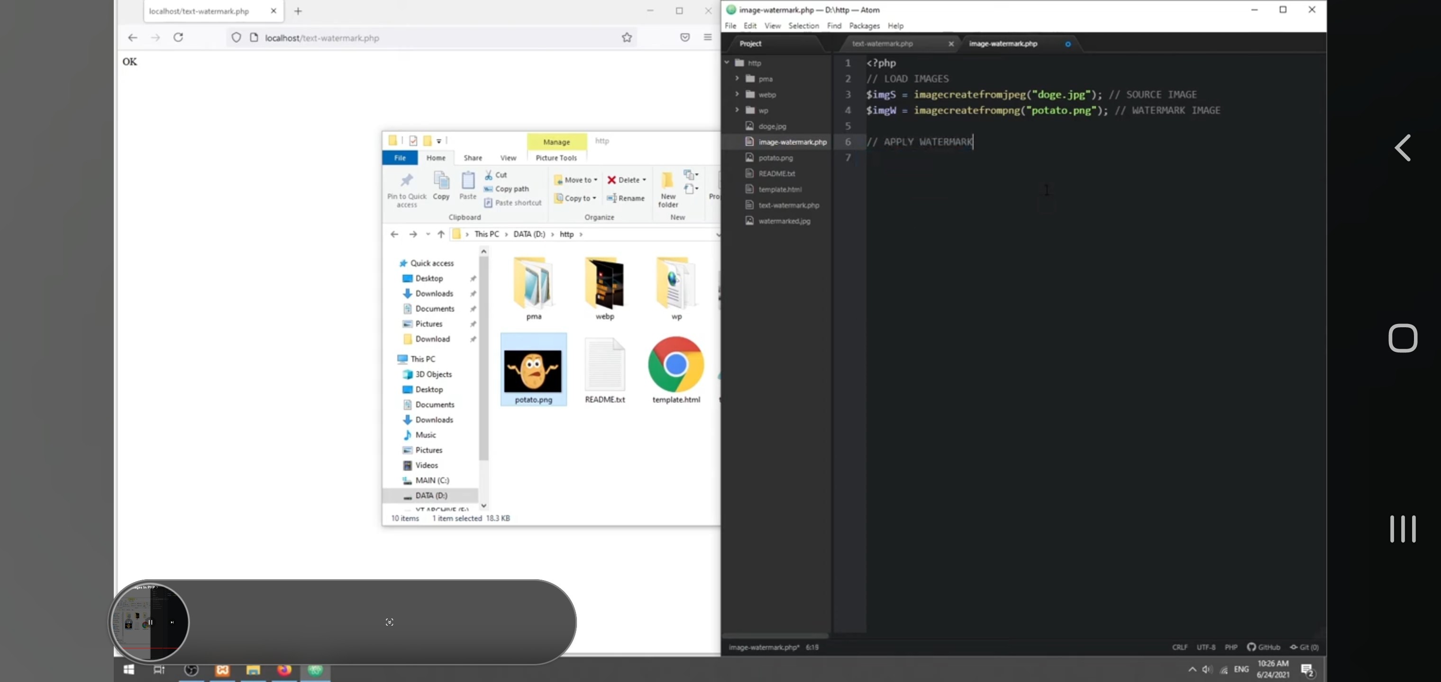The width and height of the screenshot is (1441, 682).
Task: Open the Picture Tools ribbon tab
Action: click(556, 158)
